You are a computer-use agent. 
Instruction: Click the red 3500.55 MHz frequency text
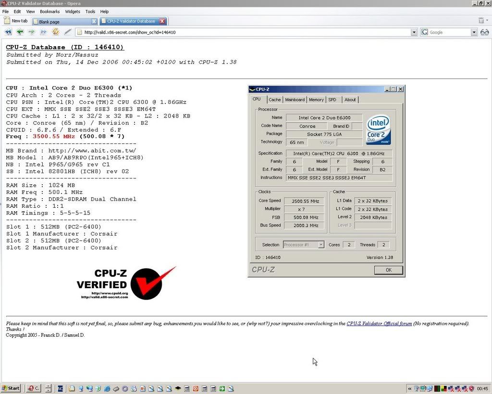pos(54,136)
